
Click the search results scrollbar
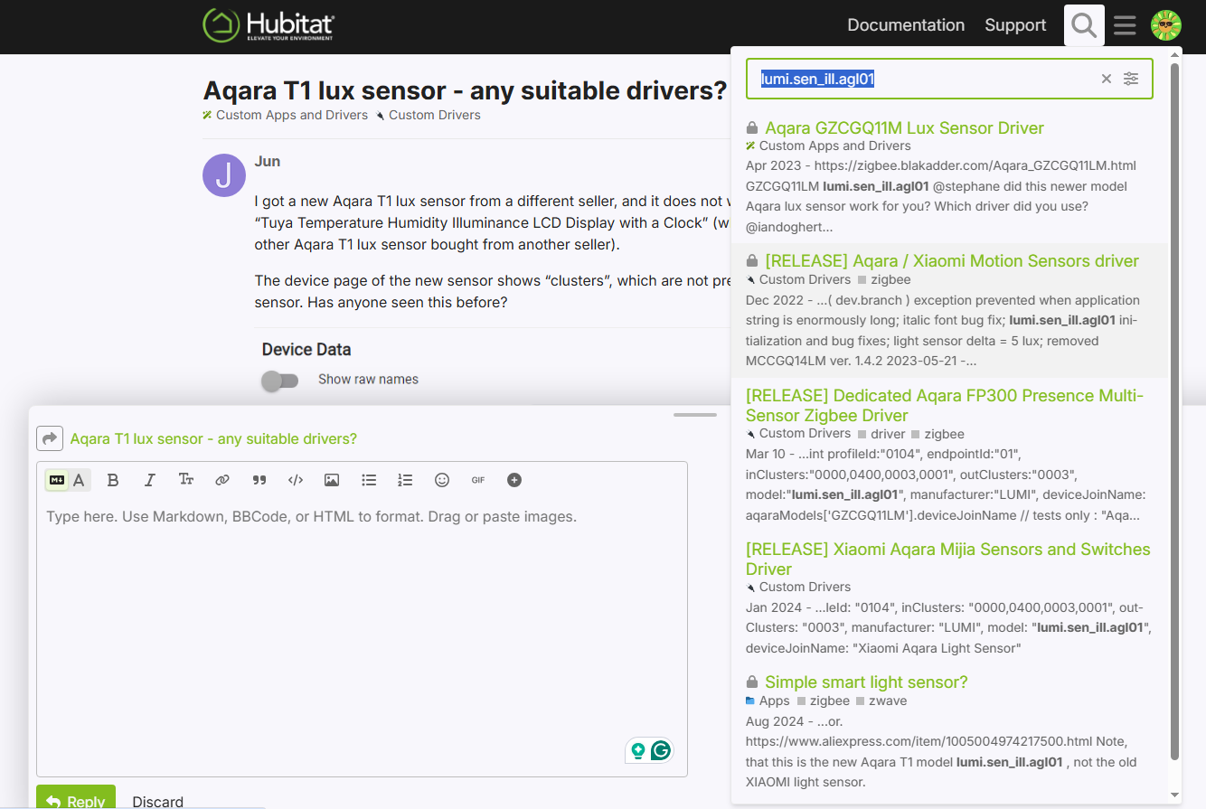(1174, 411)
